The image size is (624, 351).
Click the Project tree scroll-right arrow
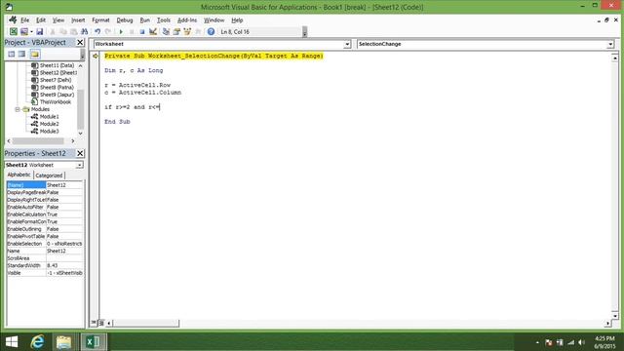pos(72,140)
